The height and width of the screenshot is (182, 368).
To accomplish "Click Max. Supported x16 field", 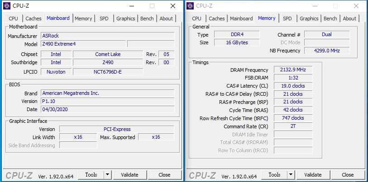I will 156,137.
